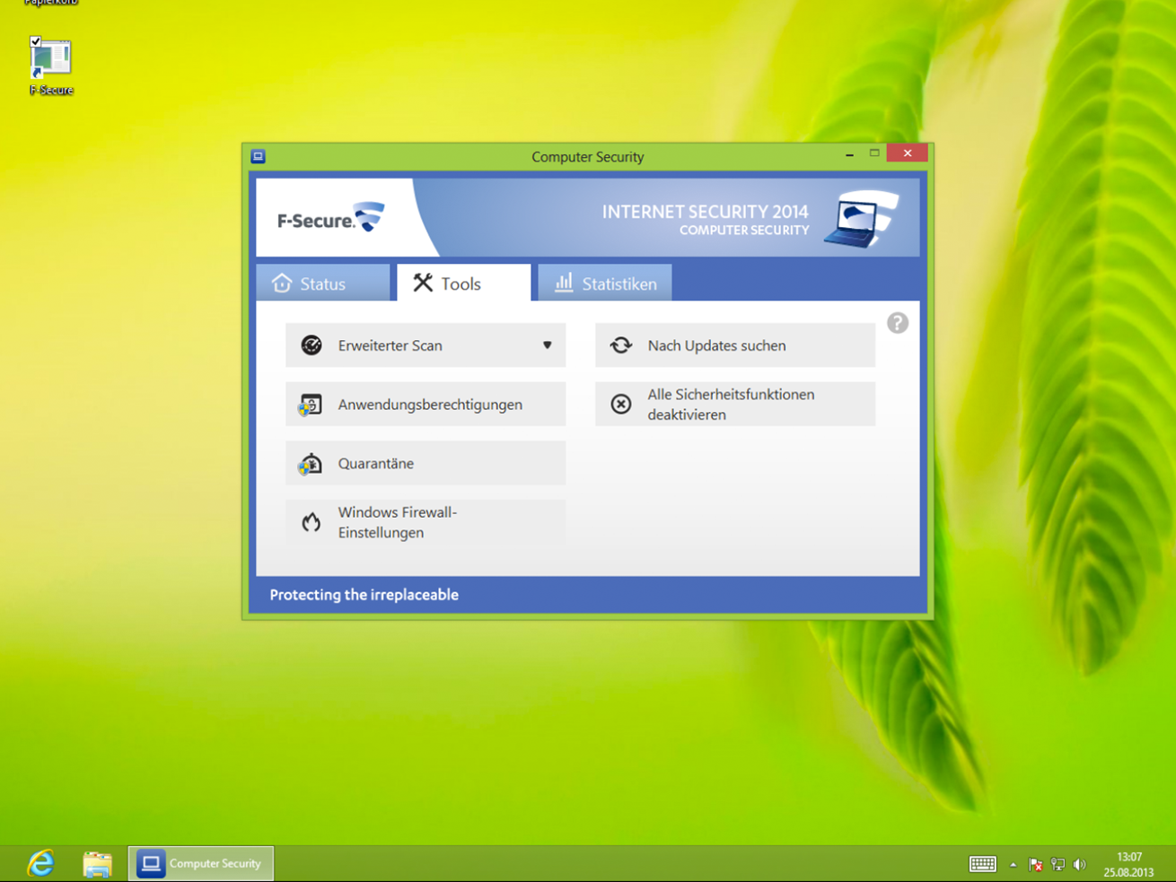This screenshot has width=1176, height=882.
Task: Click the update refresh arrows icon
Action: (x=621, y=345)
